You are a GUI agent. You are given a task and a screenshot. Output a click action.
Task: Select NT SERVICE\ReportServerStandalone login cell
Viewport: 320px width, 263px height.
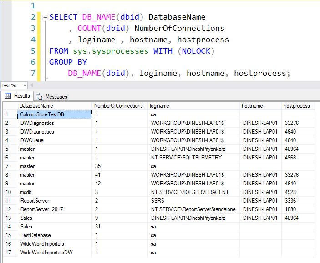pos(193,209)
